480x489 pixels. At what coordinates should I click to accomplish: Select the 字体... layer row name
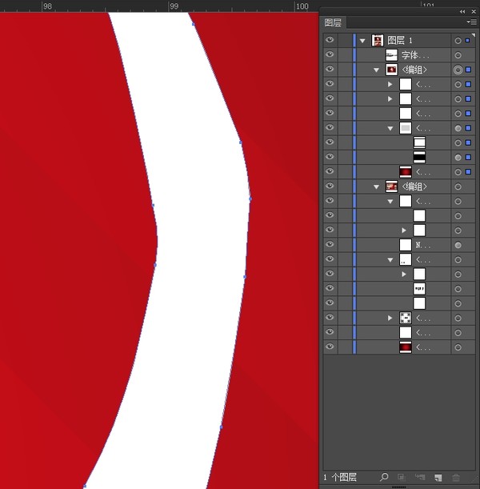coord(415,55)
